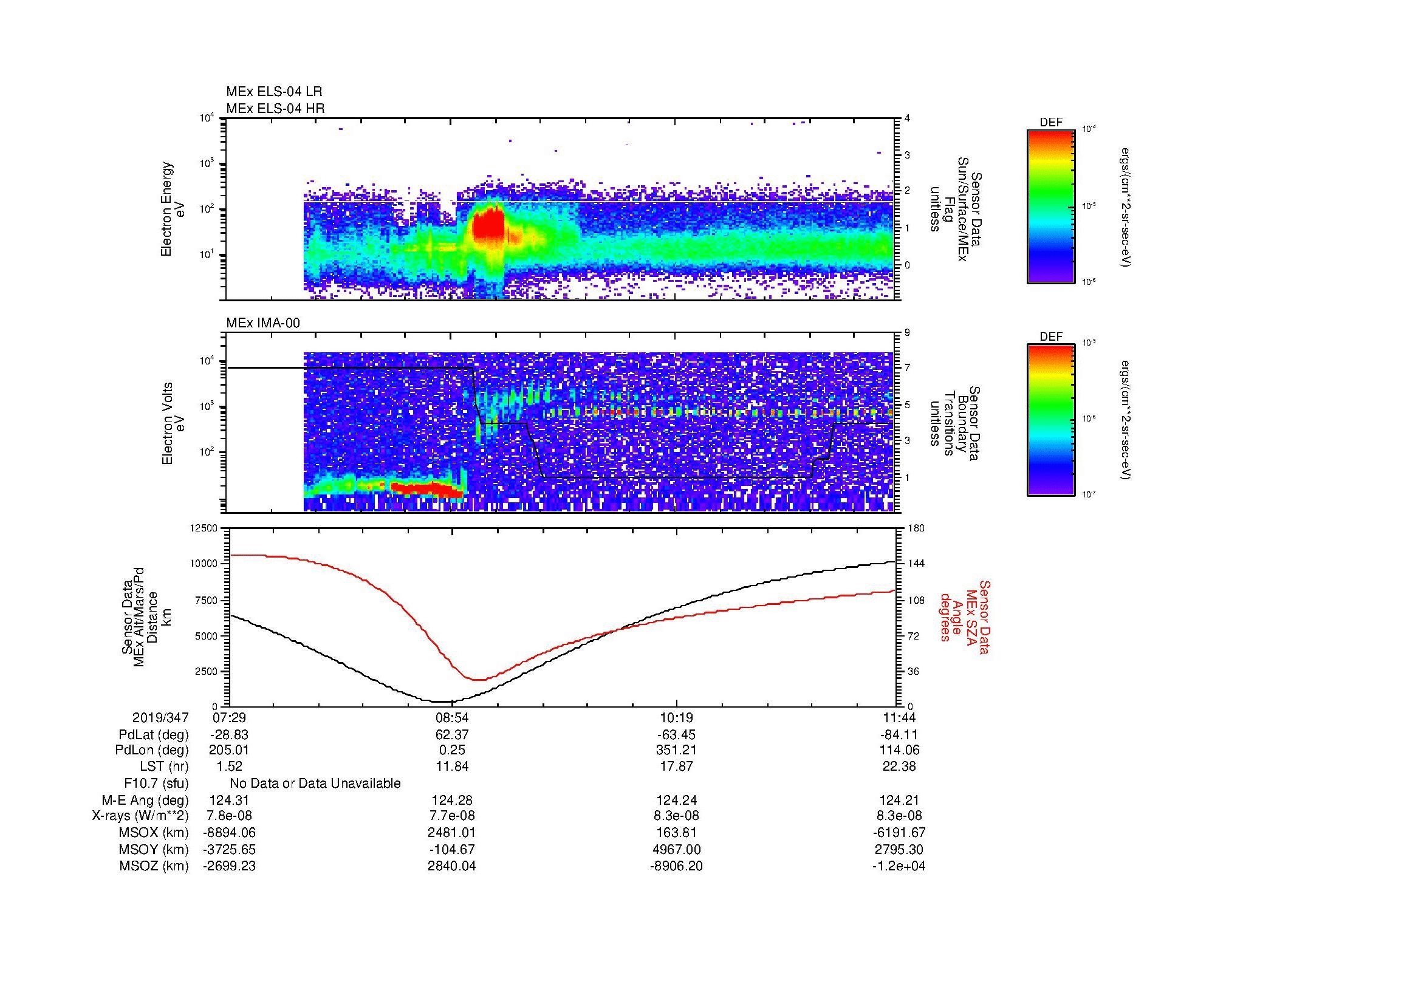This screenshot has height=1004, width=1421.
Task: Click the MSOX value '-8894.06'
Action: point(229,833)
